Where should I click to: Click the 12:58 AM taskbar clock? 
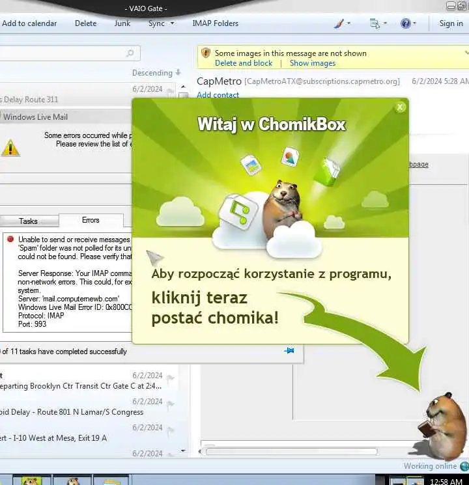click(x=446, y=481)
